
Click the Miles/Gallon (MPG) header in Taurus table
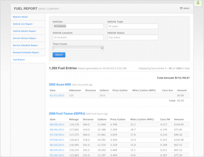tap(142, 119)
